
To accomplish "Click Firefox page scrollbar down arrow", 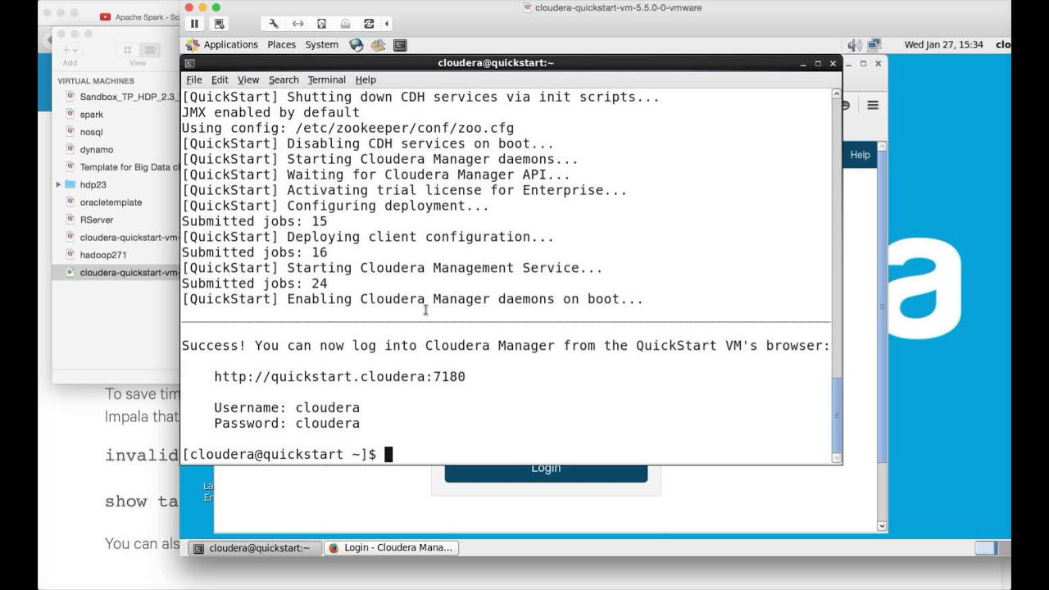I will pyautogui.click(x=882, y=526).
